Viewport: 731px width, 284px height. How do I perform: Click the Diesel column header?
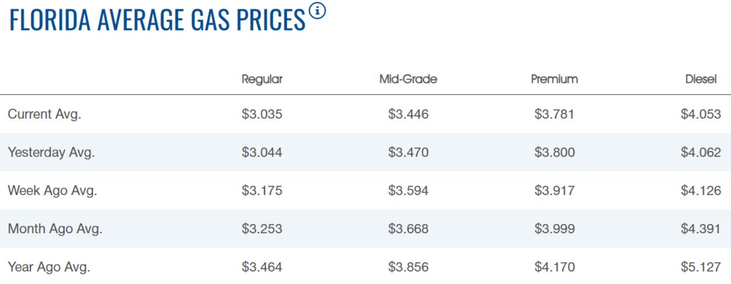[x=701, y=79]
